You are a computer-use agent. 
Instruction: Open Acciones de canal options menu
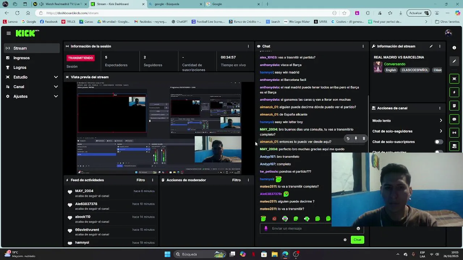(440, 108)
